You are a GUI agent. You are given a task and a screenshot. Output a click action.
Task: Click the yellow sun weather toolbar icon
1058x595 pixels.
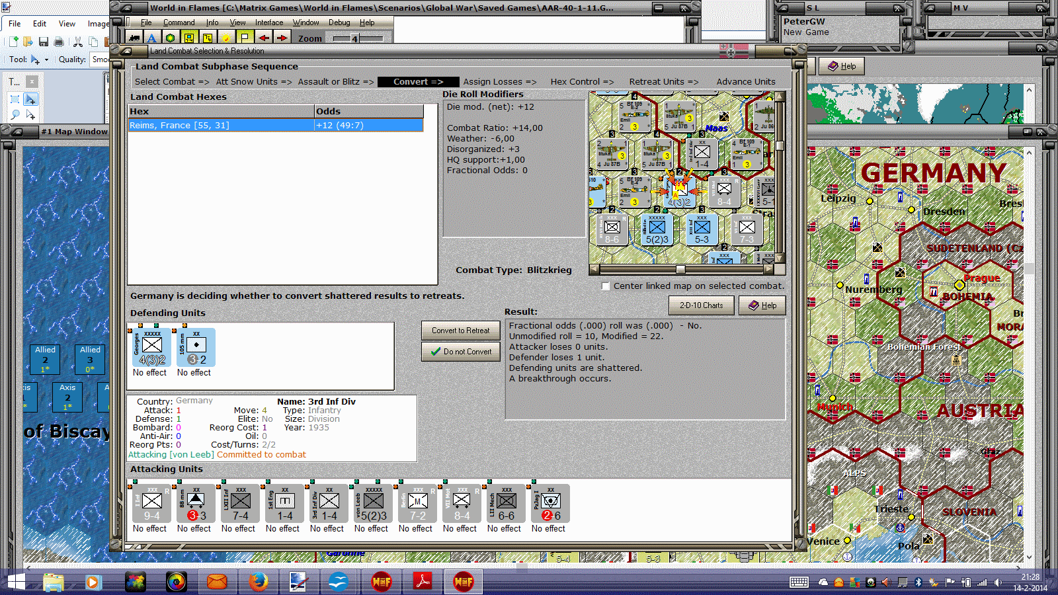point(226,38)
